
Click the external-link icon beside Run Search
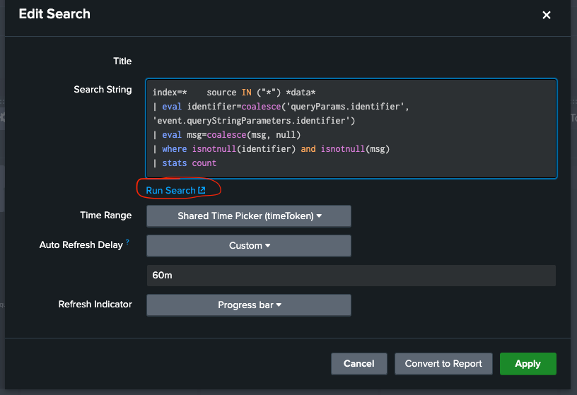(x=202, y=191)
